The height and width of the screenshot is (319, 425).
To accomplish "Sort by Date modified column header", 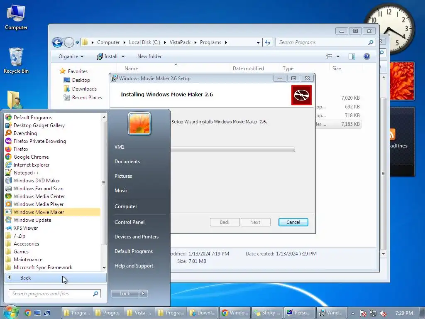I will [248, 69].
